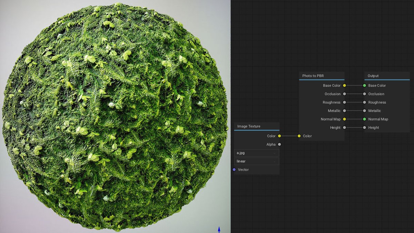The height and width of the screenshot is (233, 414).
Task: Open the a.jpg image file dropdown
Action: pyautogui.click(x=256, y=153)
